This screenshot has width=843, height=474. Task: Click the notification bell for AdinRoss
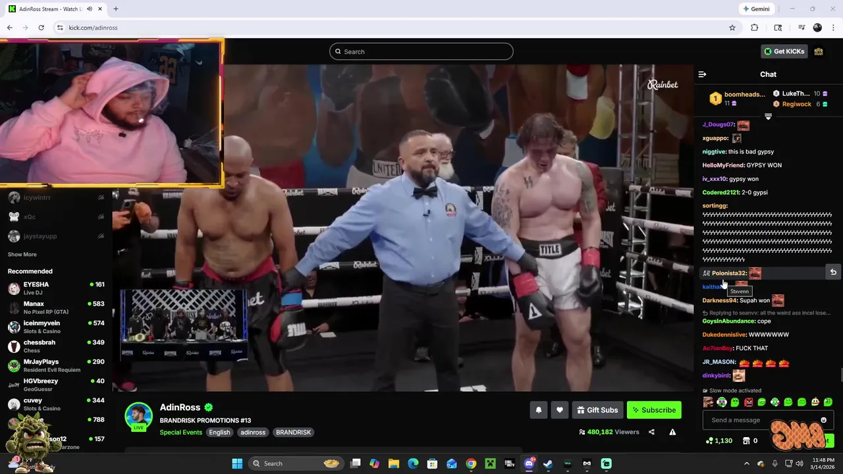click(x=538, y=410)
